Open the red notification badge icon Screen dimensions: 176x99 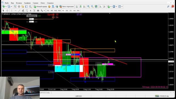[173, 7]
